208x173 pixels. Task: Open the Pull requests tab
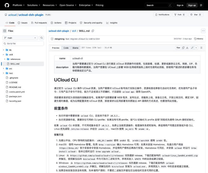click(x=39, y=23)
